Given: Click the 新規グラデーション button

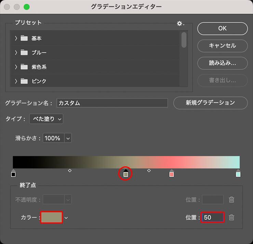Looking at the screenshot, I should point(210,103).
